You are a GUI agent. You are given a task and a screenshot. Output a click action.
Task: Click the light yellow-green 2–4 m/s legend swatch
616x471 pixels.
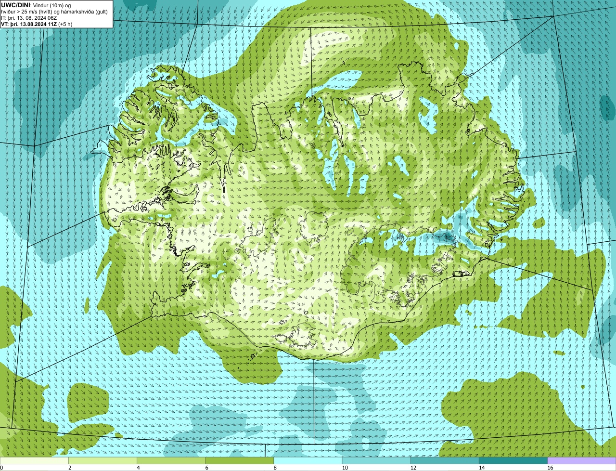(x=103, y=461)
